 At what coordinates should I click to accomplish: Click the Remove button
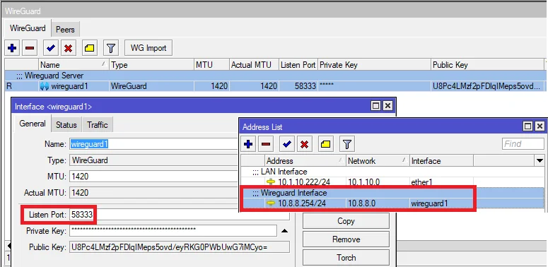[x=346, y=239]
